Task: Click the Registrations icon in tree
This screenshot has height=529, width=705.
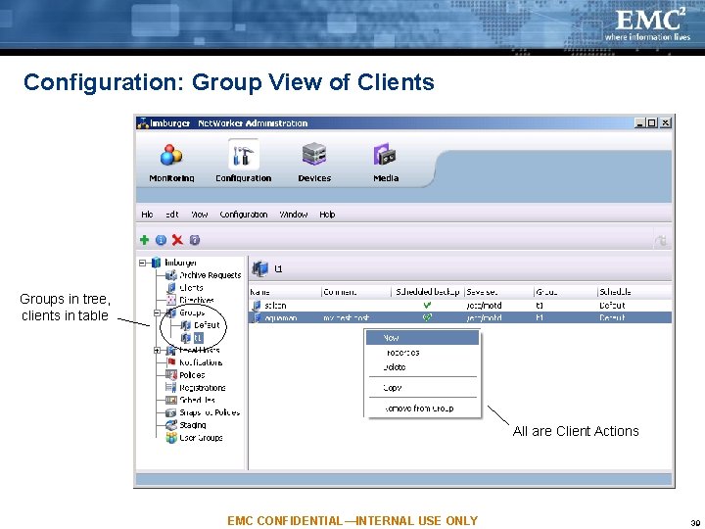Action: click(x=170, y=387)
